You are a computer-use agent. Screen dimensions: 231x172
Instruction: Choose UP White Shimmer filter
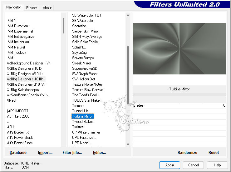[x=86, y=132]
